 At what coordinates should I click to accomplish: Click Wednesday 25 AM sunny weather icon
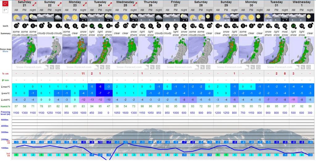117,17
